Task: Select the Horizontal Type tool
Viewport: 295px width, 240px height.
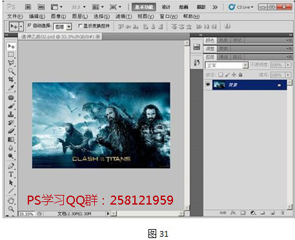Action: coord(11,174)
